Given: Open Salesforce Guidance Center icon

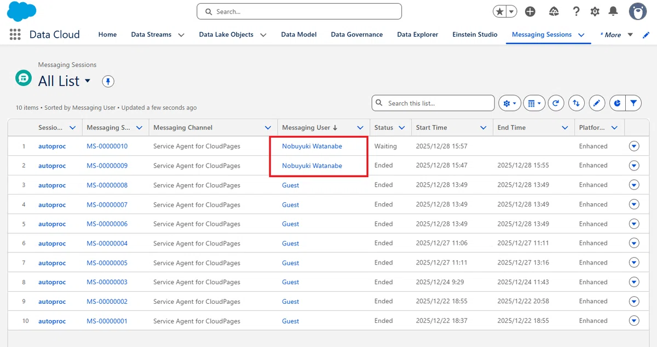Looking at the screenshot, I should (554, 11).
